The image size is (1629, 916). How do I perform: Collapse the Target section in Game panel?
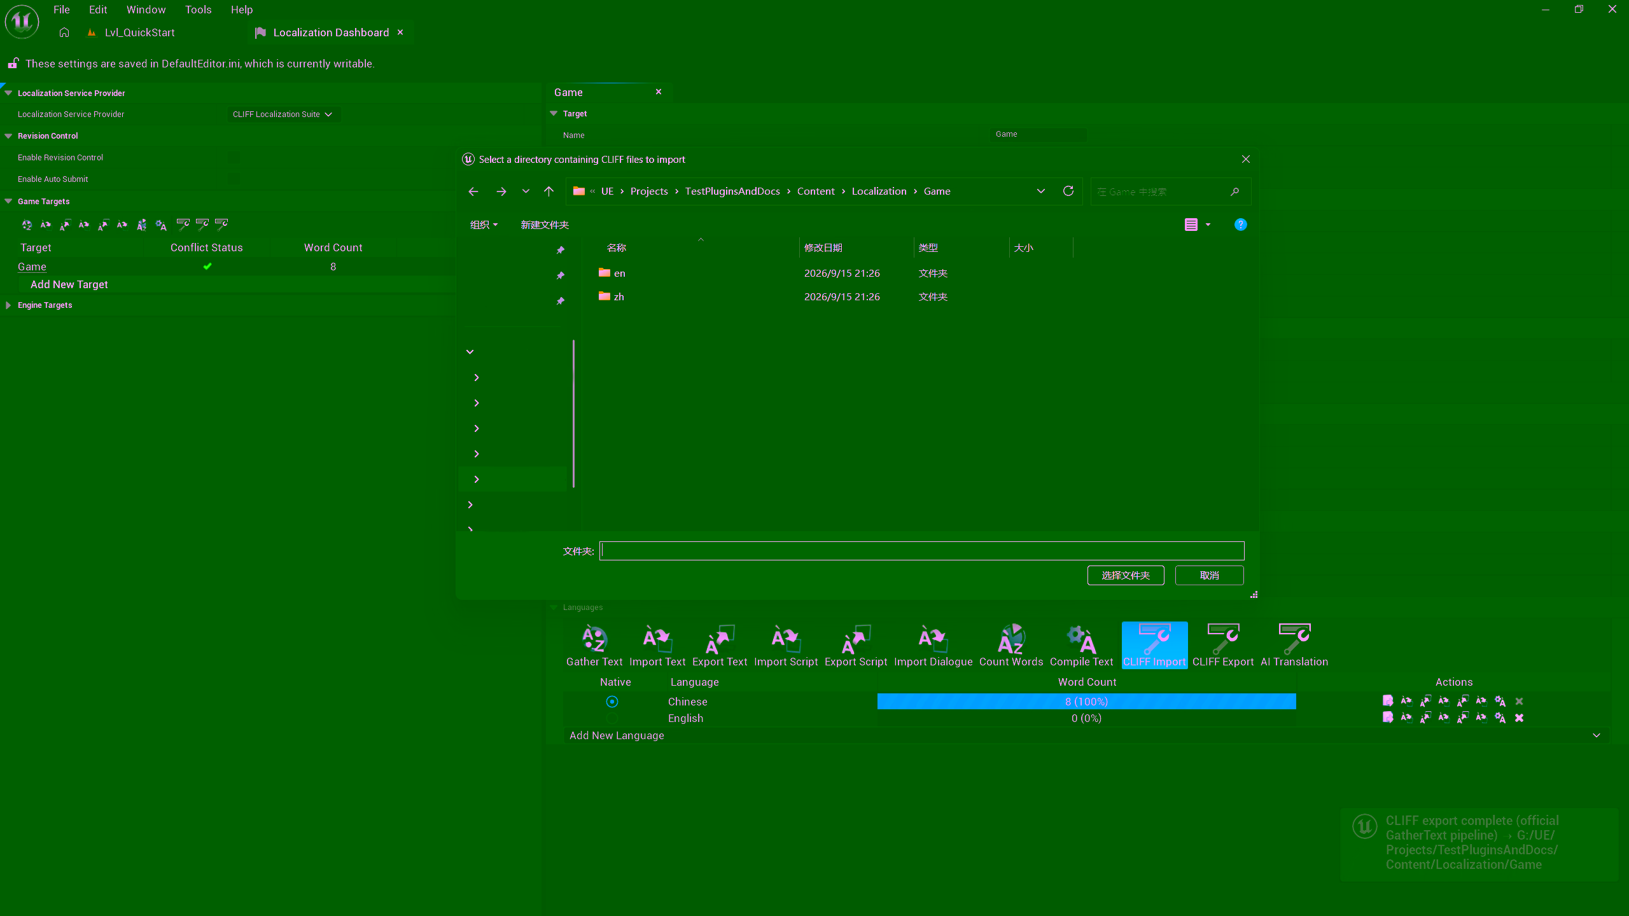pos(554,113)
